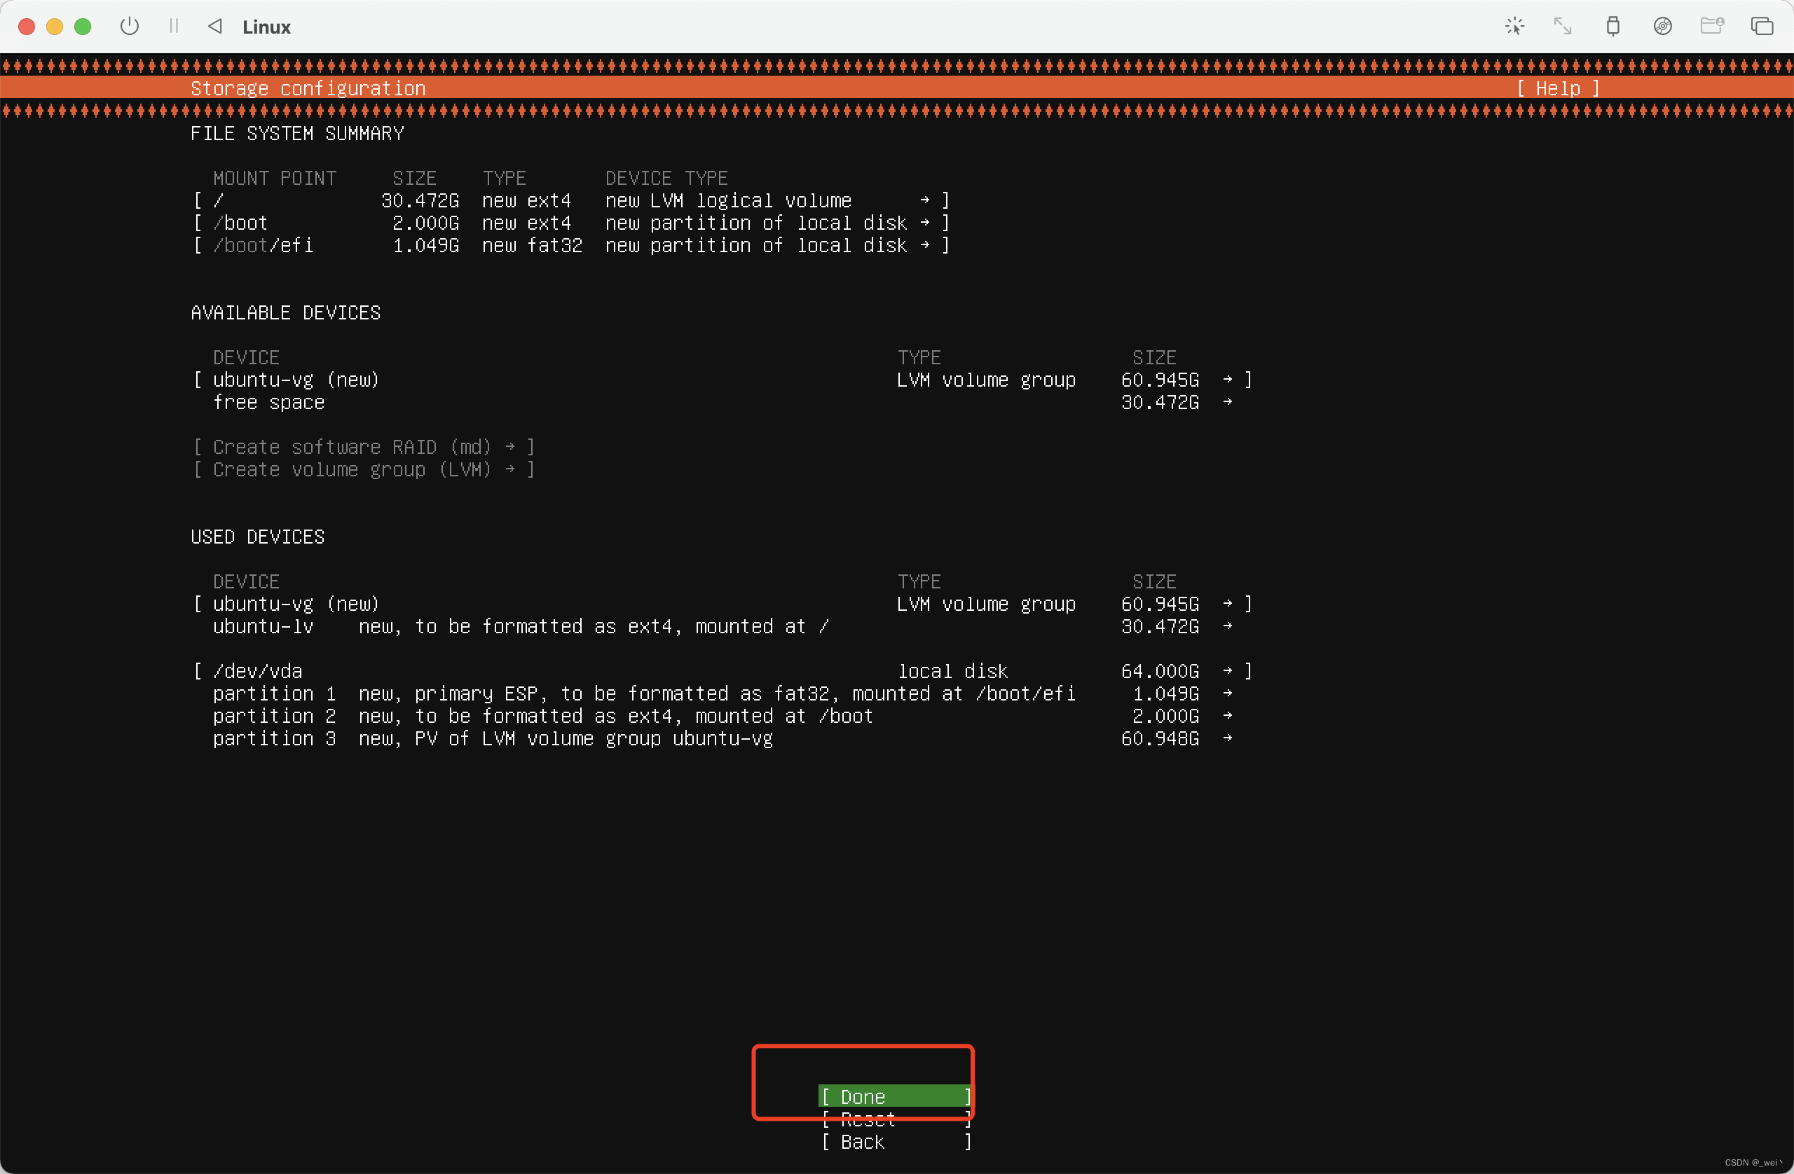
Task: Expand the /boot mount point row
Action: (x=570, y=223)
